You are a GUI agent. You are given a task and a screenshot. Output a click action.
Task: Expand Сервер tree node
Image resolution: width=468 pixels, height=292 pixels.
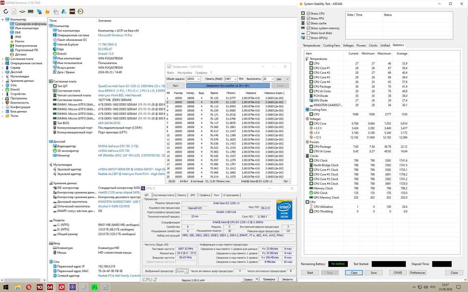pyautogui.click(x=3, y=68)
